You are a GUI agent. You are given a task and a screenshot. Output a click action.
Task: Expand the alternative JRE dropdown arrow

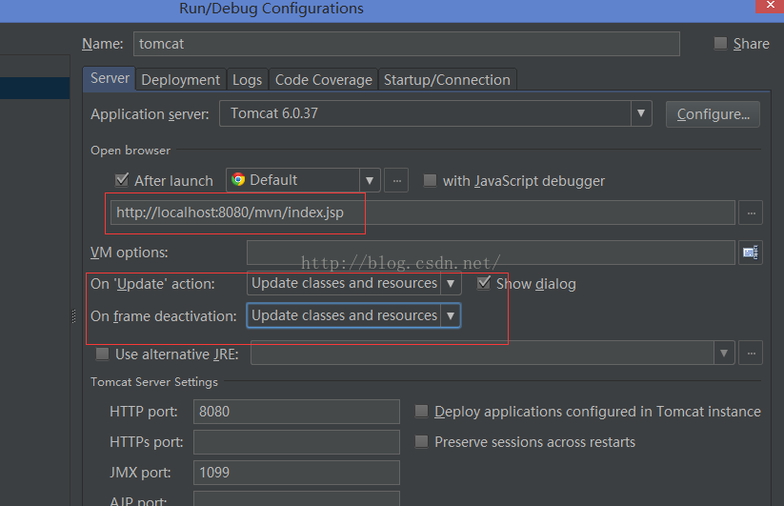(x=723, y=353)
